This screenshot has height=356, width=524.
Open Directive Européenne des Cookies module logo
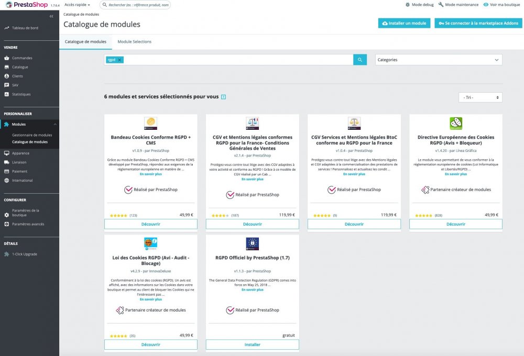[x=456, y=123]
